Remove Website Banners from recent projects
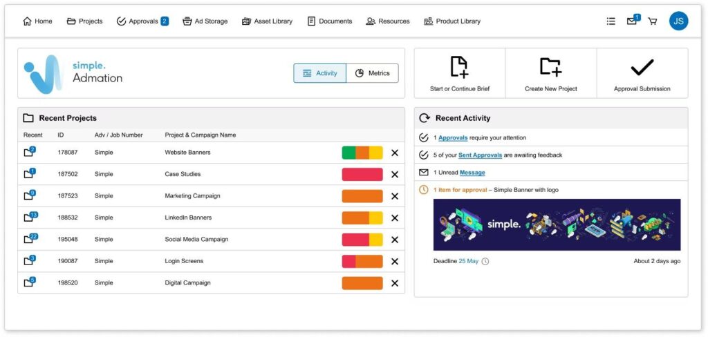The width and height of the screenshot is (708, 337). pos(395,153)
